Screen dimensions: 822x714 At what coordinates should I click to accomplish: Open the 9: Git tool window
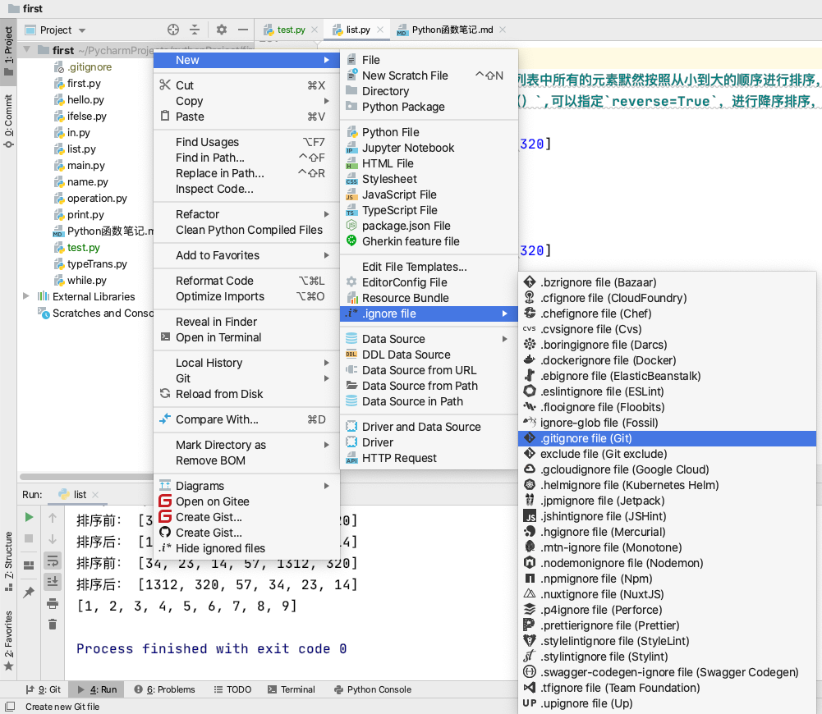(44, 689)
